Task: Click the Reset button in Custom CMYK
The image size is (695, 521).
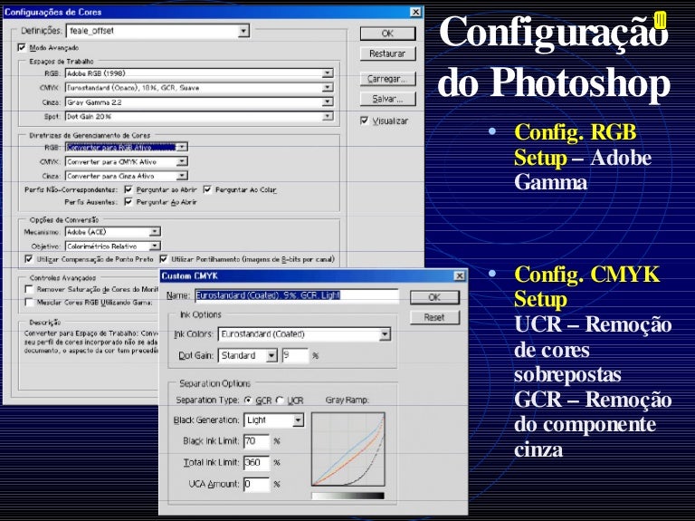Action: pos(434,318)
